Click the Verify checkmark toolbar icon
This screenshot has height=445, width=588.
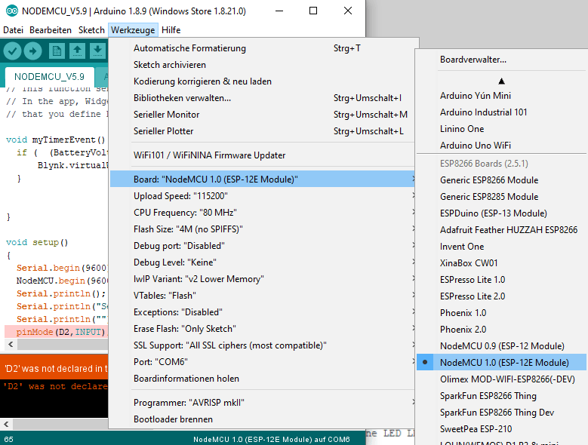[12, 51]
